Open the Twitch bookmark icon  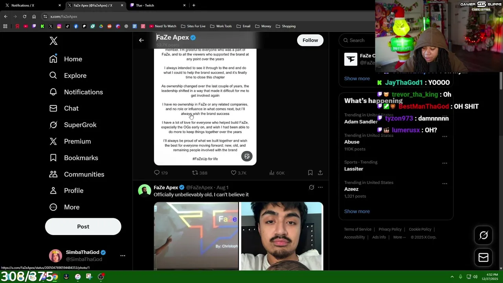pyautogui.click(x=34, y=26)
